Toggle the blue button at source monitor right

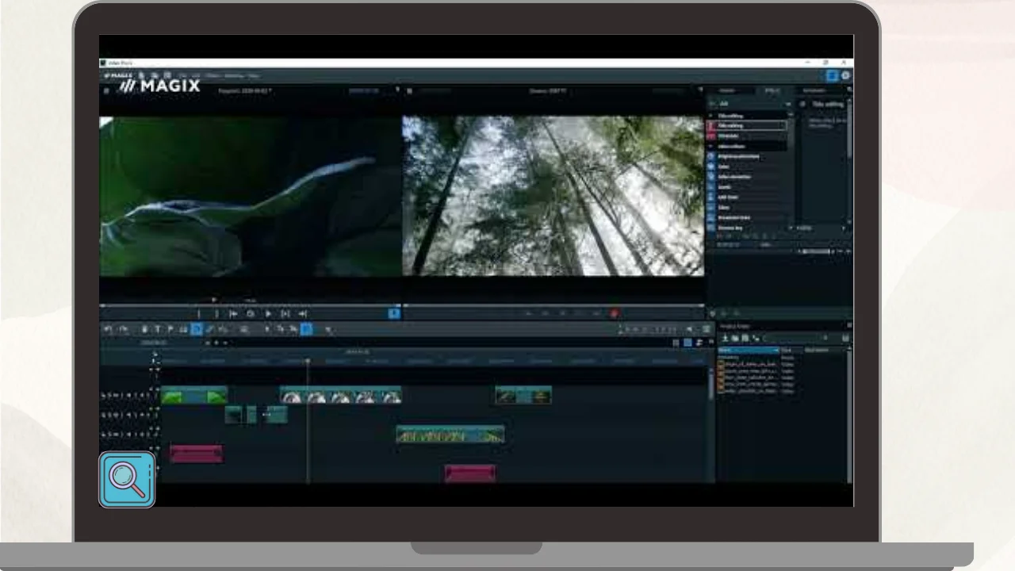pos(393,314)
